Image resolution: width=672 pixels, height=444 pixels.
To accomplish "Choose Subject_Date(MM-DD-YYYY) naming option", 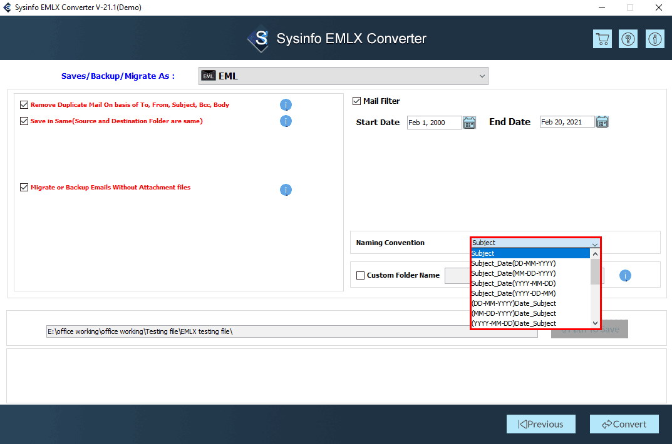I will 530,273.
